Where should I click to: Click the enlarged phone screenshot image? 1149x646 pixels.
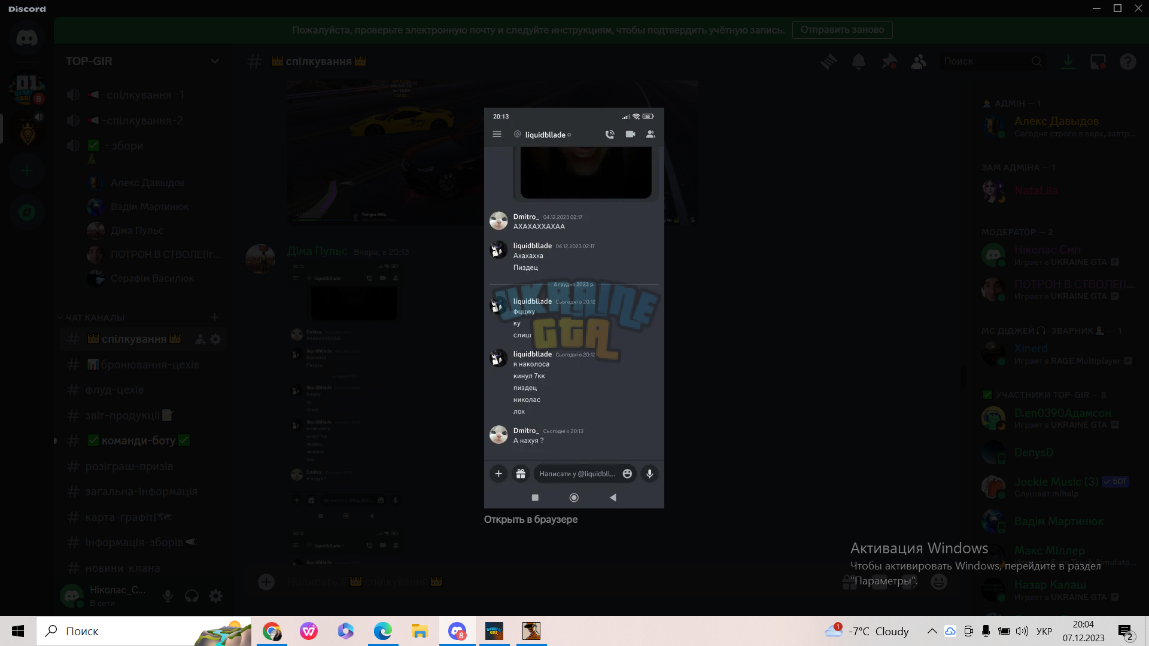point(574,308)
